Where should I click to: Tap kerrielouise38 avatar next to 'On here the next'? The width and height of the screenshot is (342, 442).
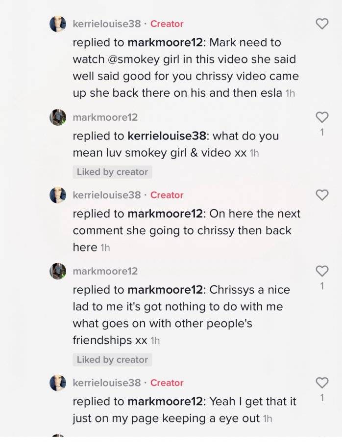(58, 195)
